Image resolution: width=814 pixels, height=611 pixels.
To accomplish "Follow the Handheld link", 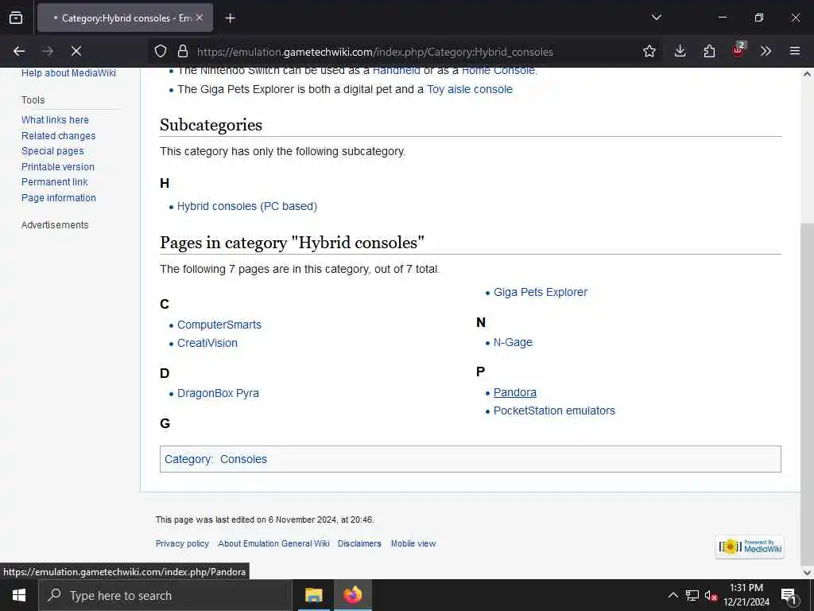I will coord(397,71).
